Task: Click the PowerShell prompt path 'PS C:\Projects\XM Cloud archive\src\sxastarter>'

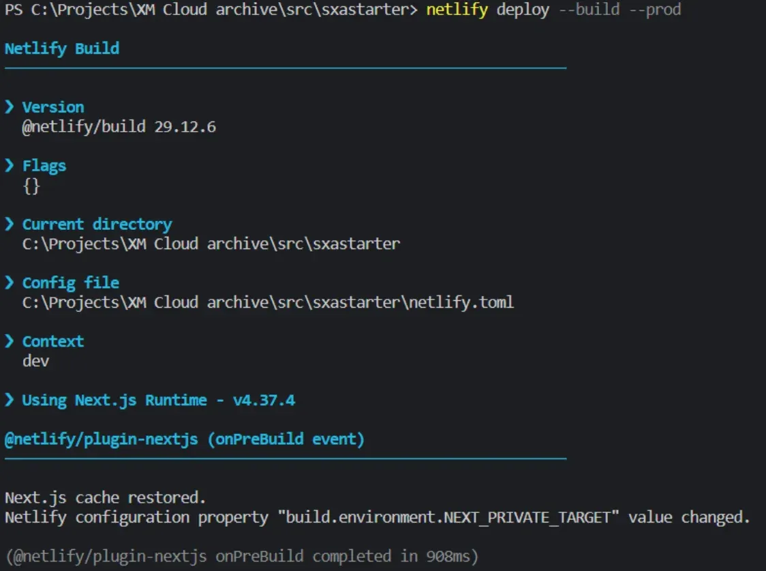Action: [211, 10]
